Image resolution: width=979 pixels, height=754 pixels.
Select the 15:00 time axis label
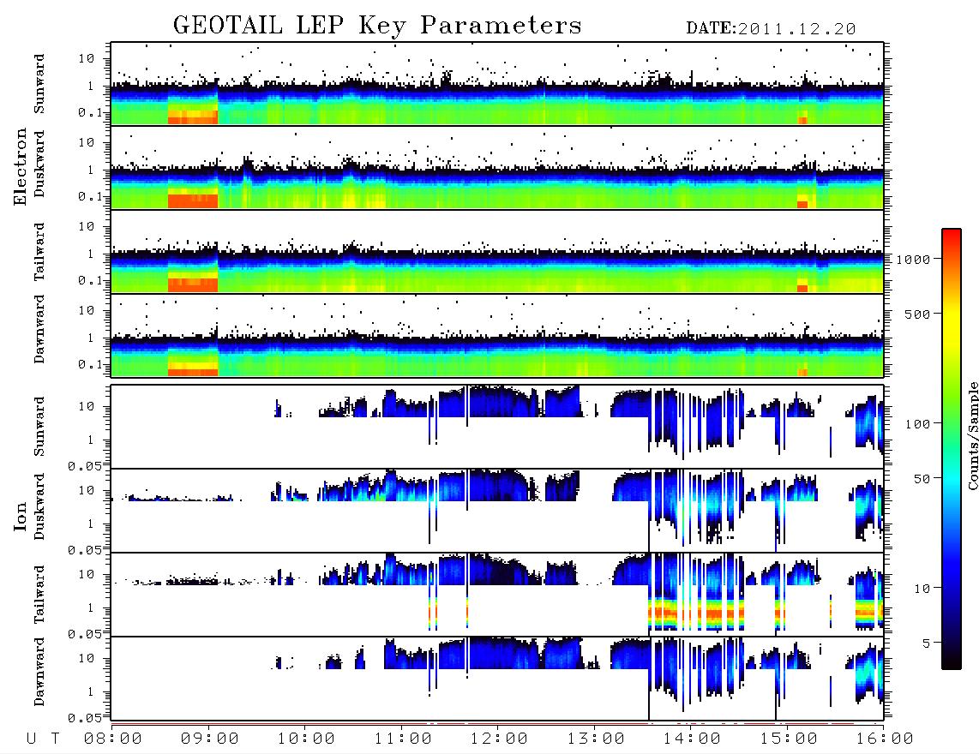(x=788, y=739)
